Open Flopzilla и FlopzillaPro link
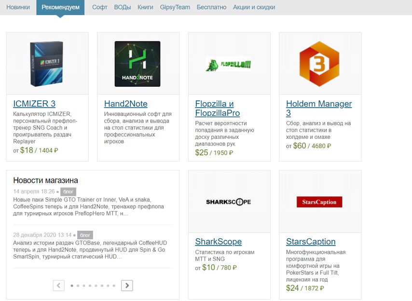The image size is (412, 301). (217, 109)
